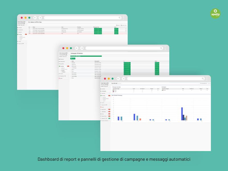Click the 'Campagne WhatsApp' page heading
Viewport: 228px width, 171px height.
point(77,53)
